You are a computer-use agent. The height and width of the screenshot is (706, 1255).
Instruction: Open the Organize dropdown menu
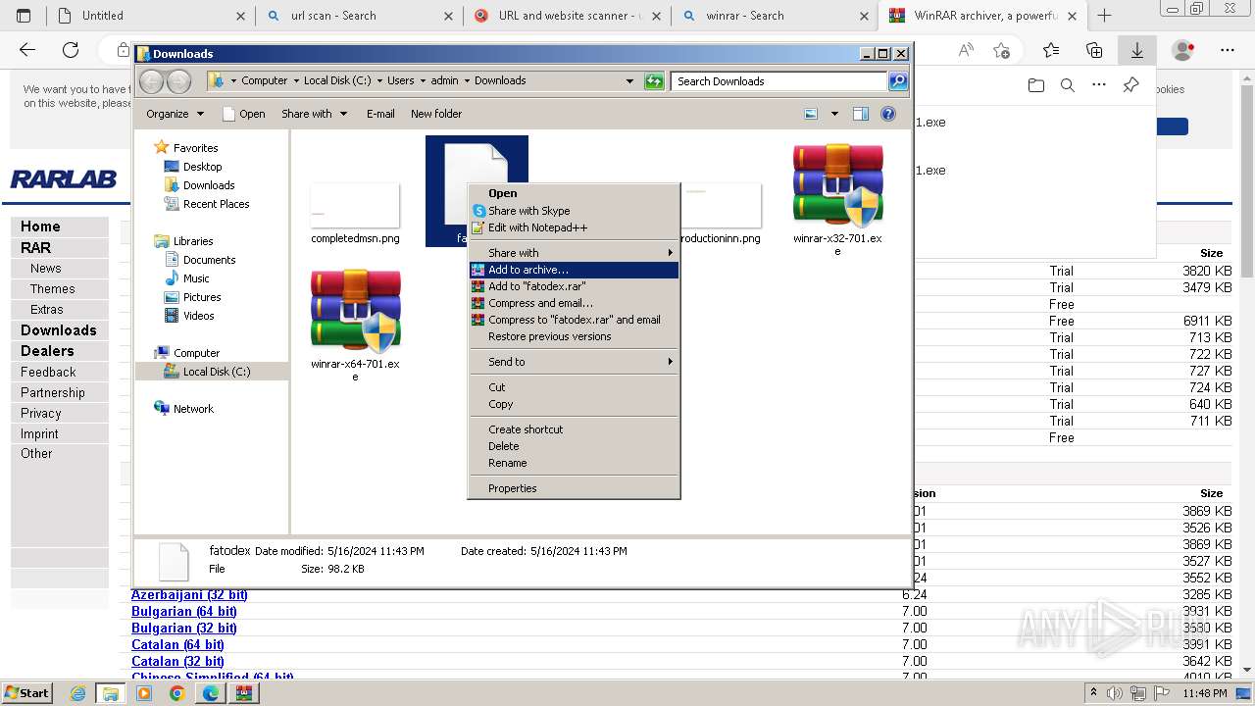tap(175, 114)
